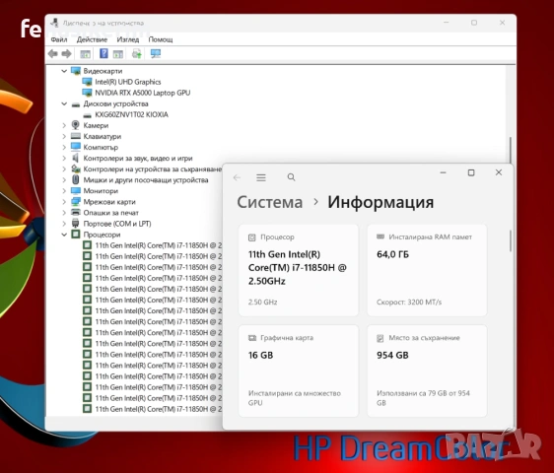Maximize the Settings window
The height and width of the screenshot is (473, 554).
click(x=471, y=172)
